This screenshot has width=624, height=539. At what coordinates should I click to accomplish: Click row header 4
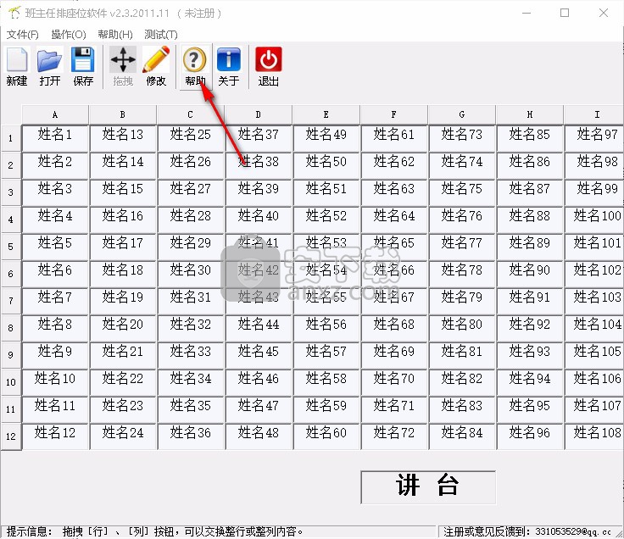click(x=11, y=219)
